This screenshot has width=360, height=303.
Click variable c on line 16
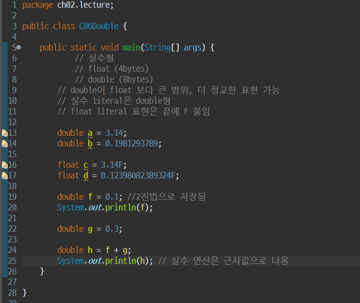tap(86, 165)
